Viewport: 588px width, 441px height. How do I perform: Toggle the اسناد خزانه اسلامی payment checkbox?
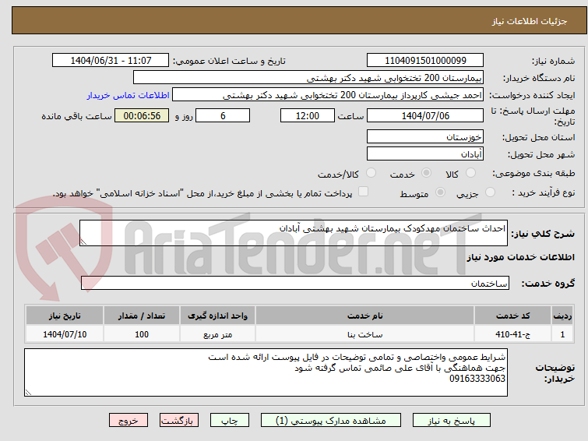click(363, 192)
